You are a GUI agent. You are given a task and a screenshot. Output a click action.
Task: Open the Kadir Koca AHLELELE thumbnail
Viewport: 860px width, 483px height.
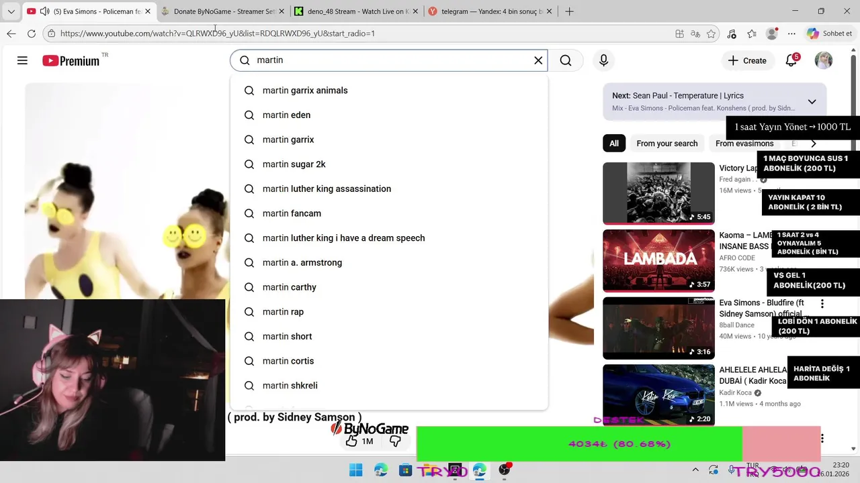pyautogui.click(x=658, y=395)
